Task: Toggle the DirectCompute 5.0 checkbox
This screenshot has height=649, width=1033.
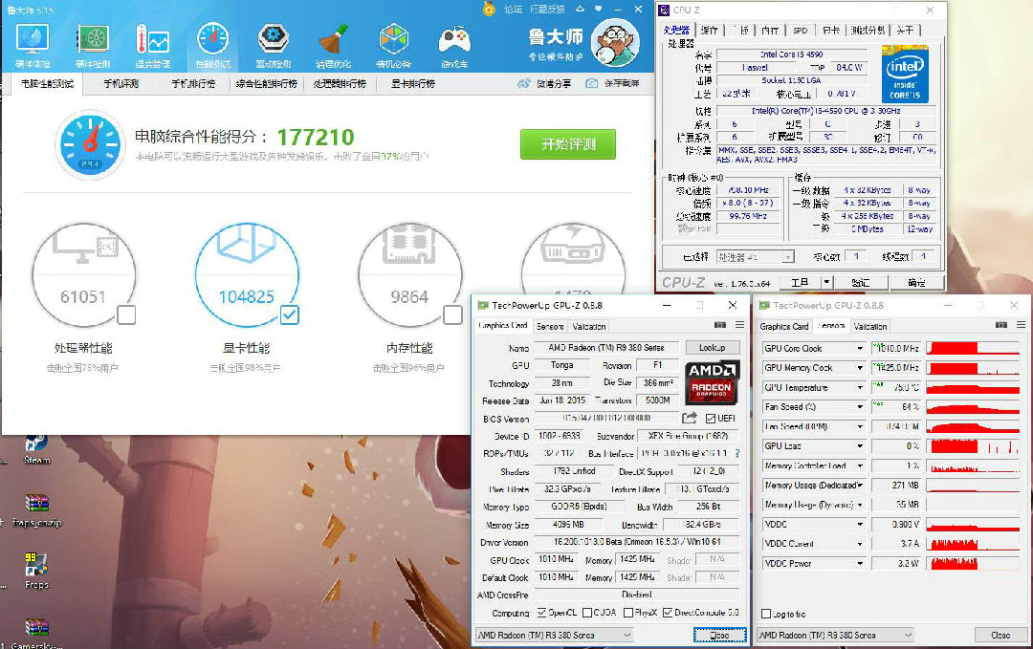Action: (668, 613)
